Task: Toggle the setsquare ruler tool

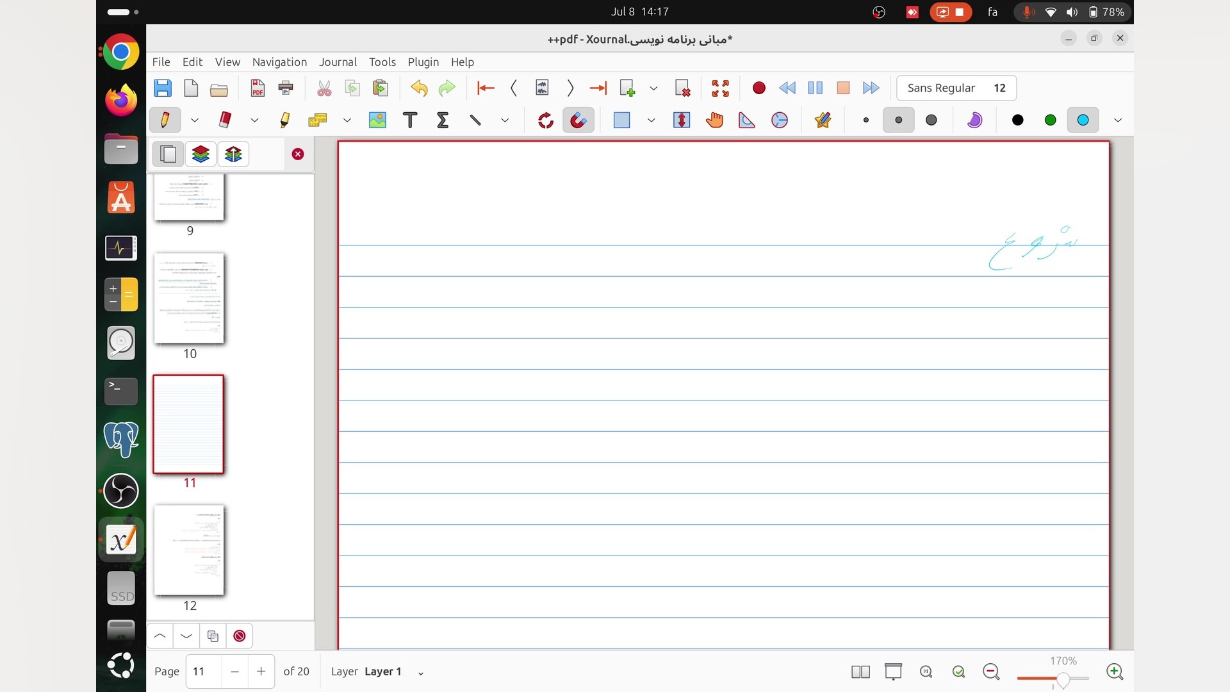Action: point(747,120)
